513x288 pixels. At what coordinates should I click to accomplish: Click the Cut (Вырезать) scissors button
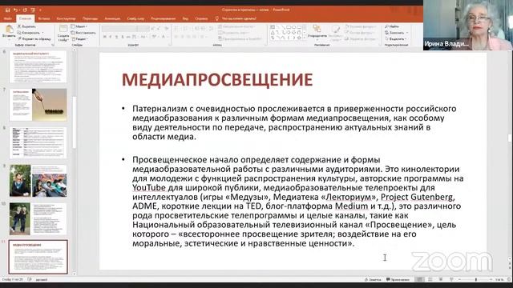[26, 26]
